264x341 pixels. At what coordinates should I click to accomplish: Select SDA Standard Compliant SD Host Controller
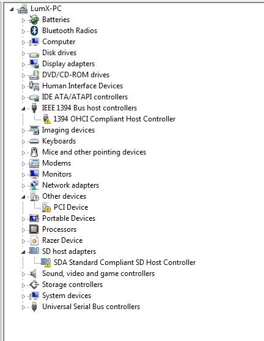(125, 262)
